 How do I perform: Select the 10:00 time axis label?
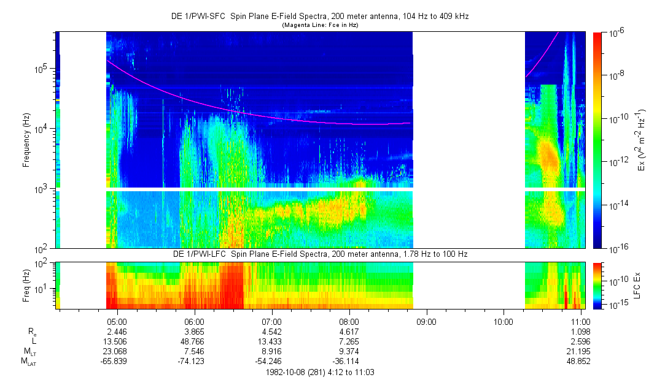(504, 321)
